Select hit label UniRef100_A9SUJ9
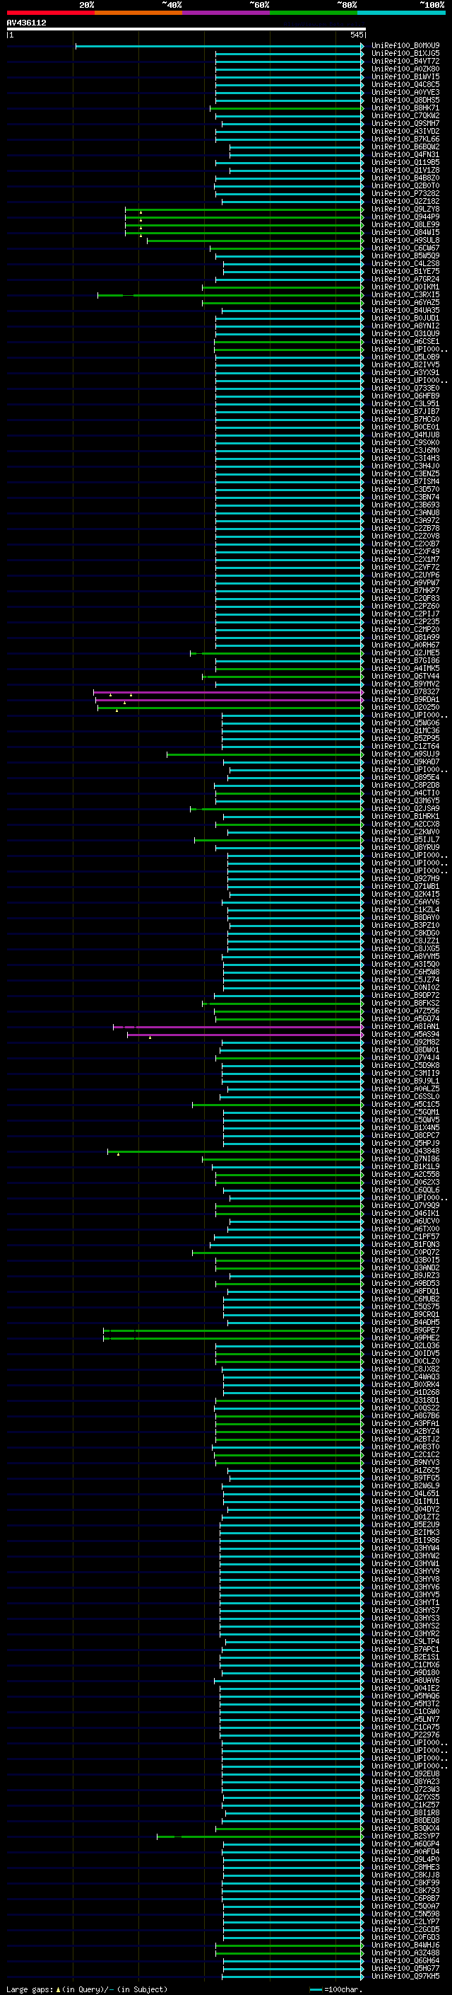This screenshot has height=1995, width=452. (x=405, y=754)
